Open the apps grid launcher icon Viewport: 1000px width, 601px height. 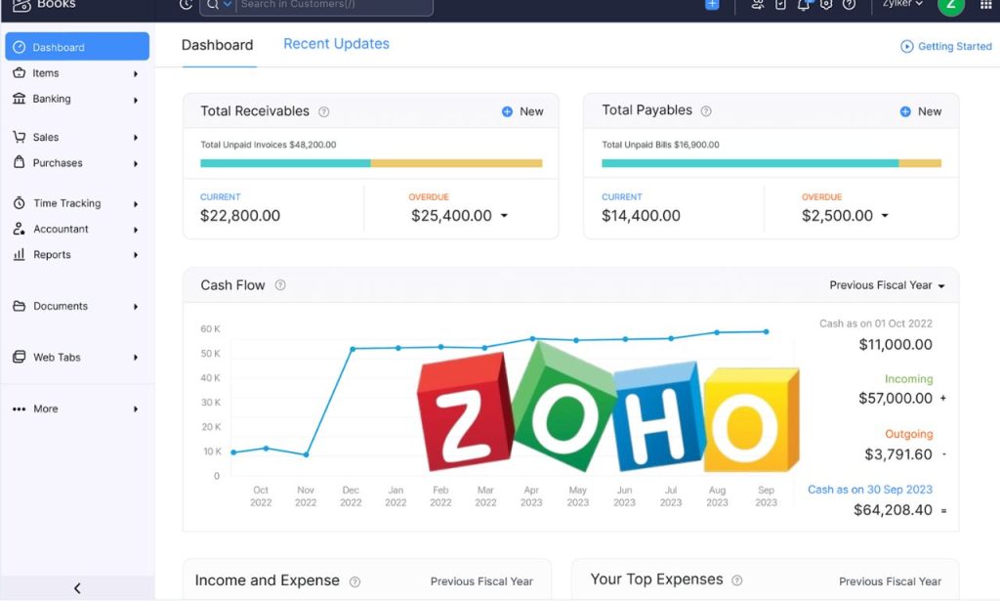[986, 5]
